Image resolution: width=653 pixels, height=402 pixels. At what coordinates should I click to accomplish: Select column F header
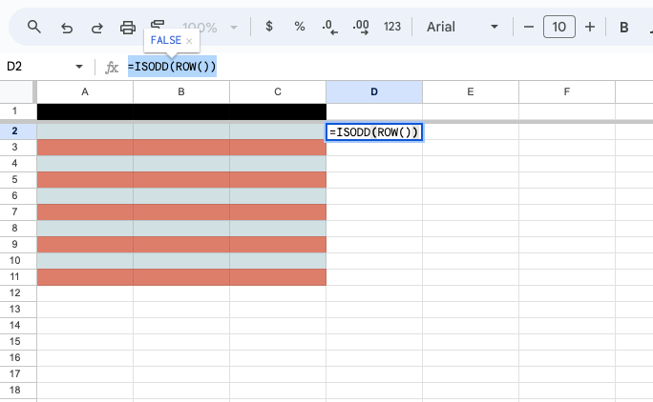(x=567, y=91)
